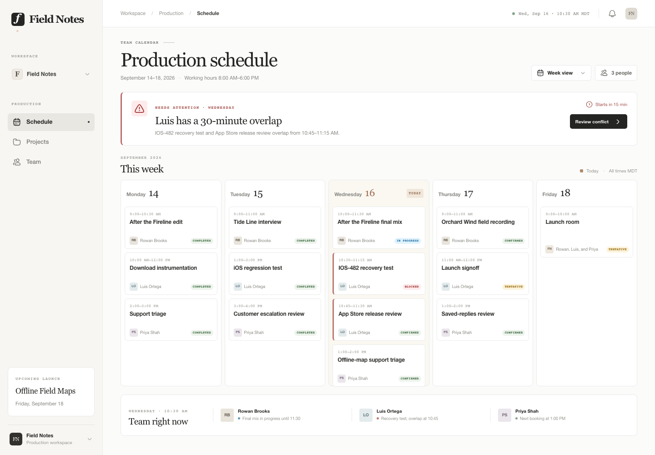The image size is (655, 455).
Task: Click the BLOCKED status badge
Action: click(412, 287)
